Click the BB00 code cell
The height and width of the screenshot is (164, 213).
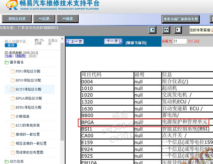[x=107, y=115]
